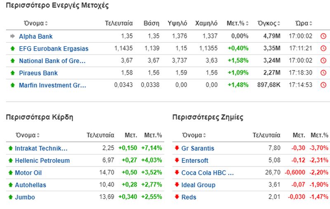Click the green up arrow beside Intrakat Technik
Image resolution: width=330 pixels, height=209 pixels.
[11, 148]
